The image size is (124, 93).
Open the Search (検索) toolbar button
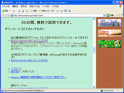coord(34,11)
